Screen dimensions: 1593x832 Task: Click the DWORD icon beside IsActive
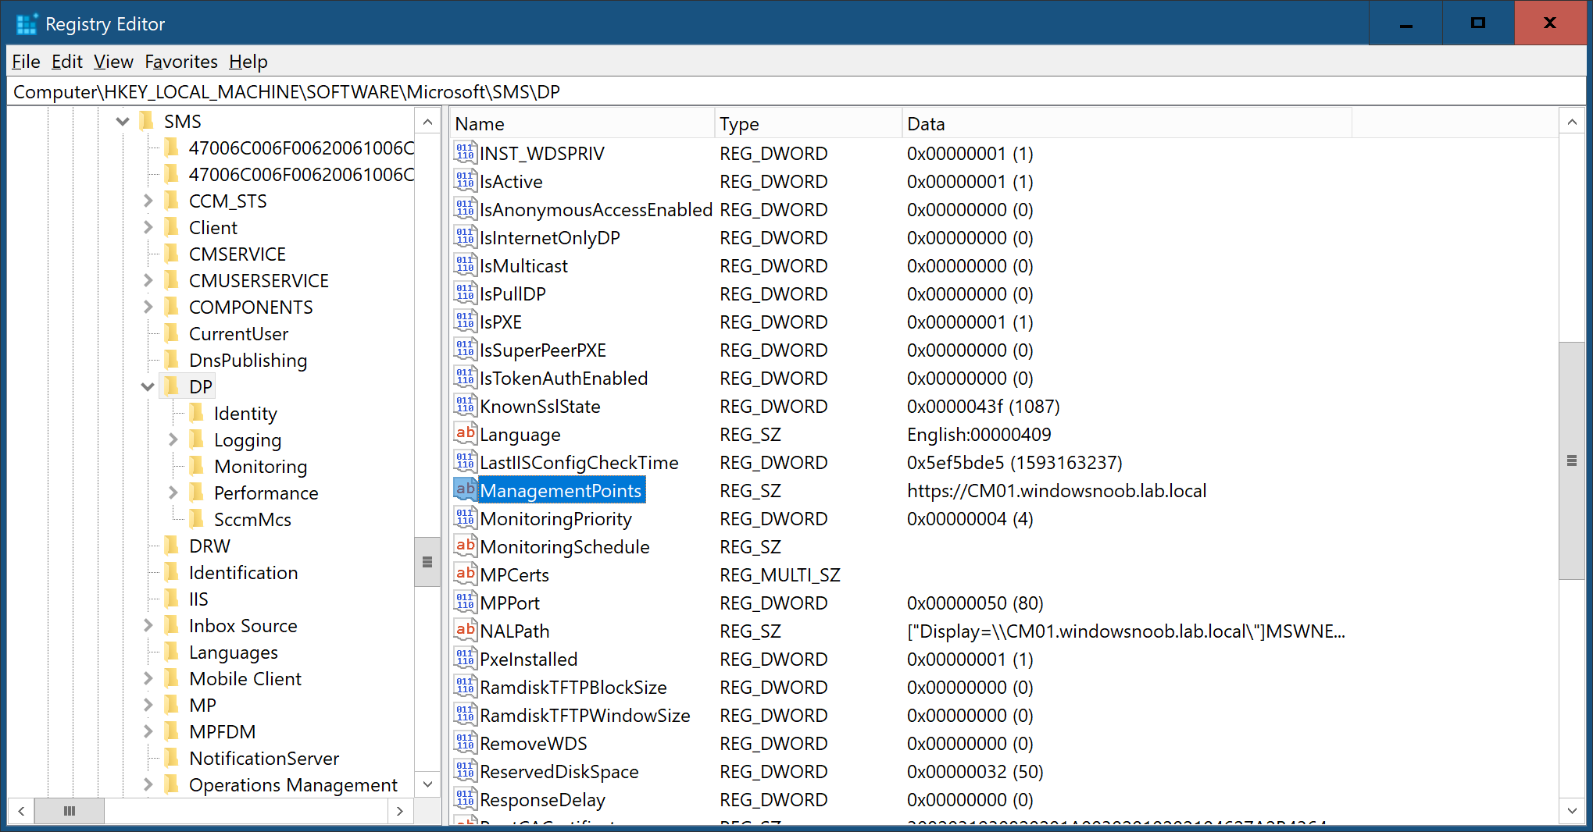click(466, 181)
